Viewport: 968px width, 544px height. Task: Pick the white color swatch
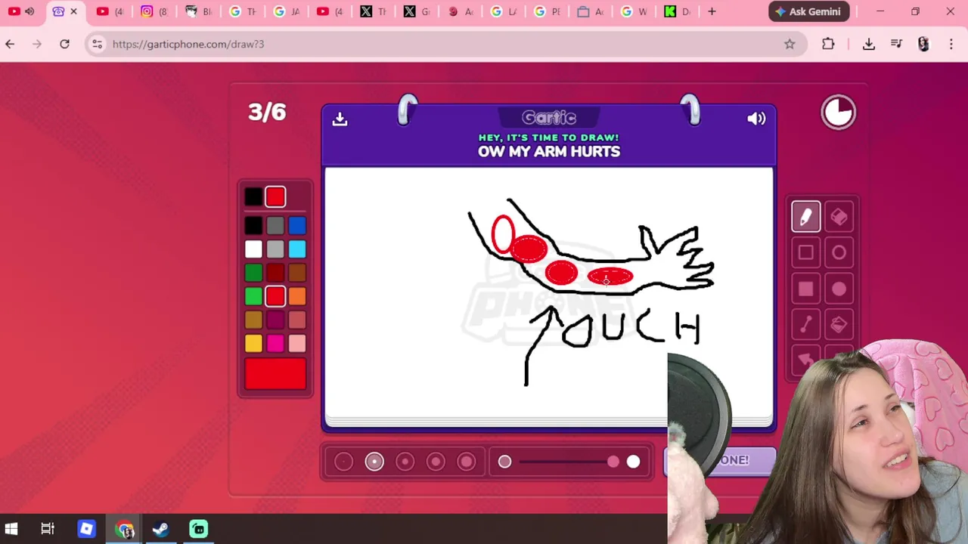[x=253, y=249]
